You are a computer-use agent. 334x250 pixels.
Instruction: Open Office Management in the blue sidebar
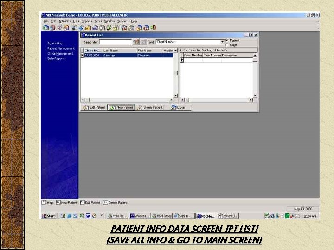click(x=60, y=54)
